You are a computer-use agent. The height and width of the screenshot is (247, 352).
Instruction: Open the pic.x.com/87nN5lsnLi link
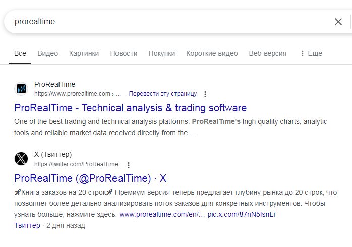[241, 214]
